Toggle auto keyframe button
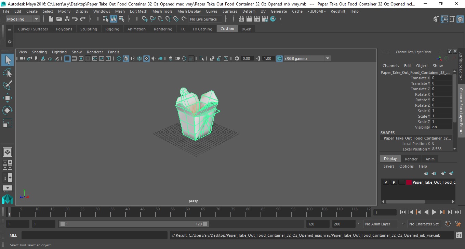The image size is (465, 249). pos(448,224)
